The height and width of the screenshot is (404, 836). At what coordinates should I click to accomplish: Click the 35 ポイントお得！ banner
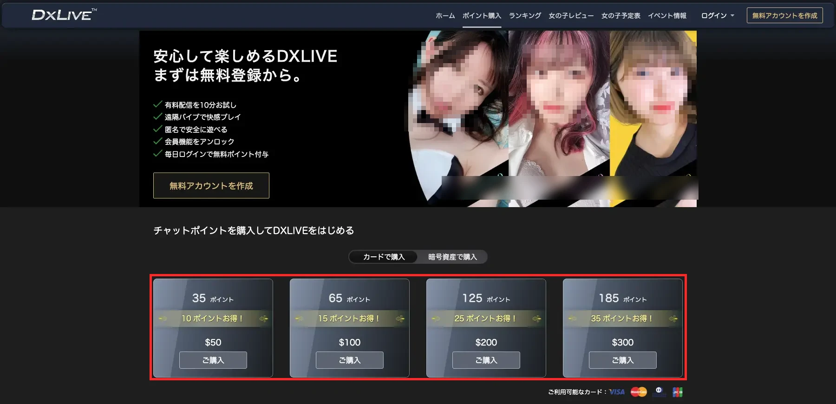point(623,319)
